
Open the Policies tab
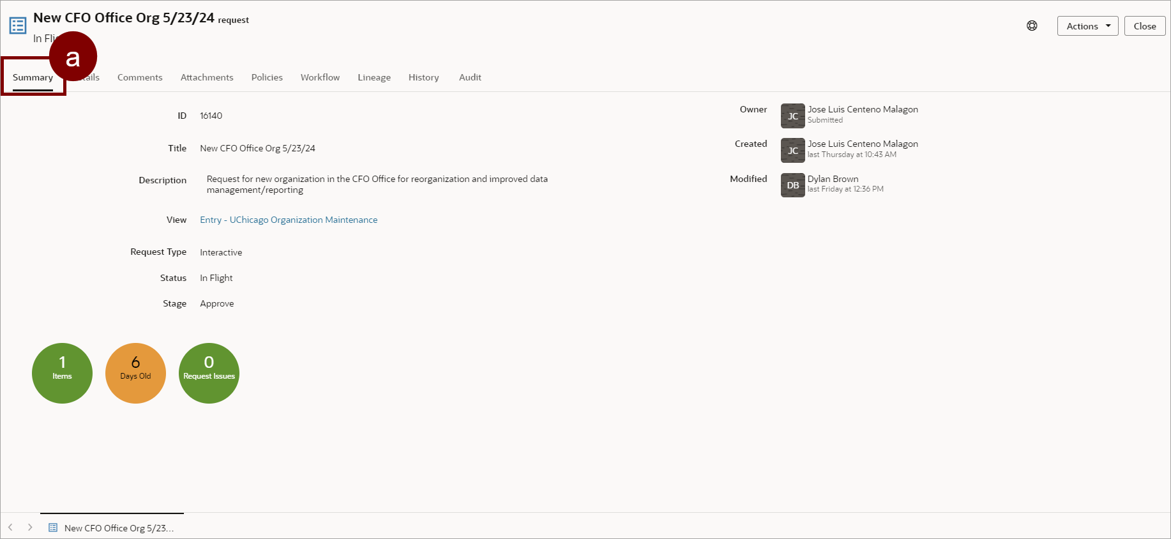tap(267, 77)
